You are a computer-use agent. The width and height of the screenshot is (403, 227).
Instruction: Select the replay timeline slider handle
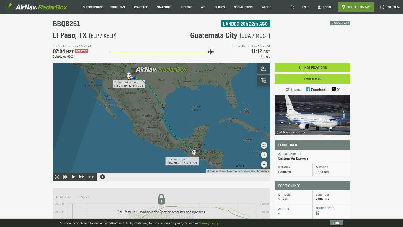point(102,177)
